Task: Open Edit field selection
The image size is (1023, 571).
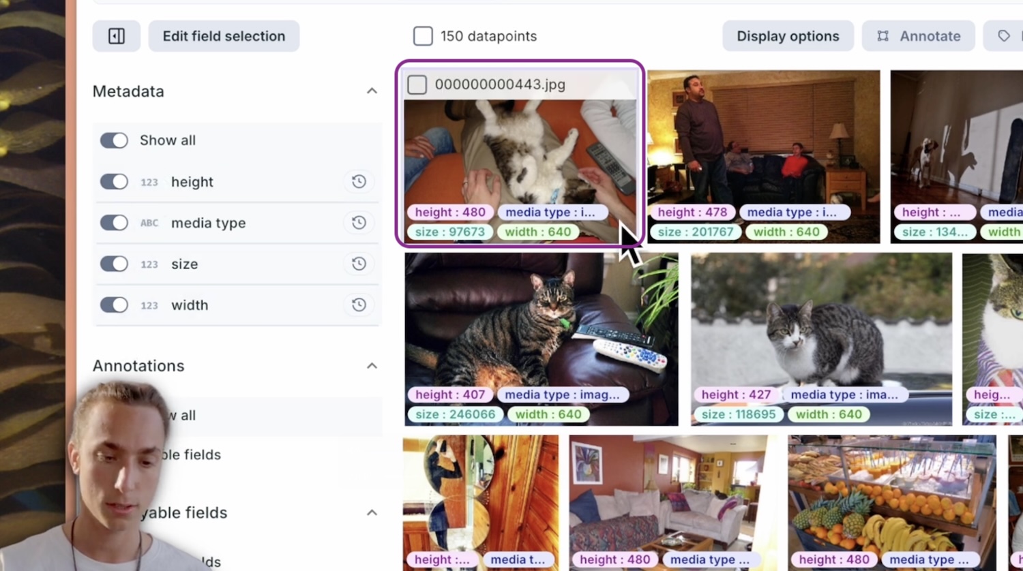Action: 224,36
